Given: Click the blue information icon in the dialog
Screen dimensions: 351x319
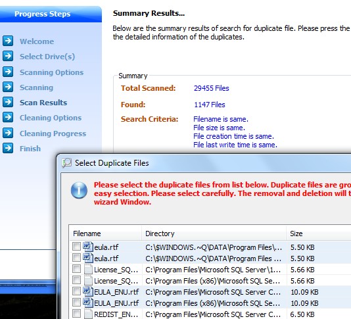Looking at the screenshot, I should coord(79,190).
